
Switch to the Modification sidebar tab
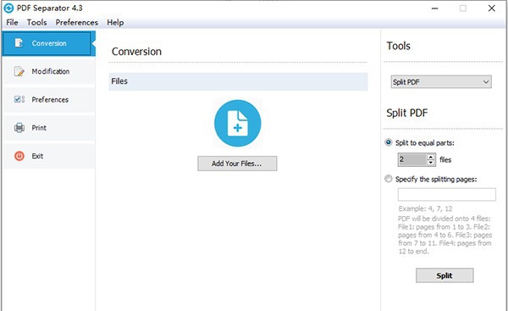point(48,71)
